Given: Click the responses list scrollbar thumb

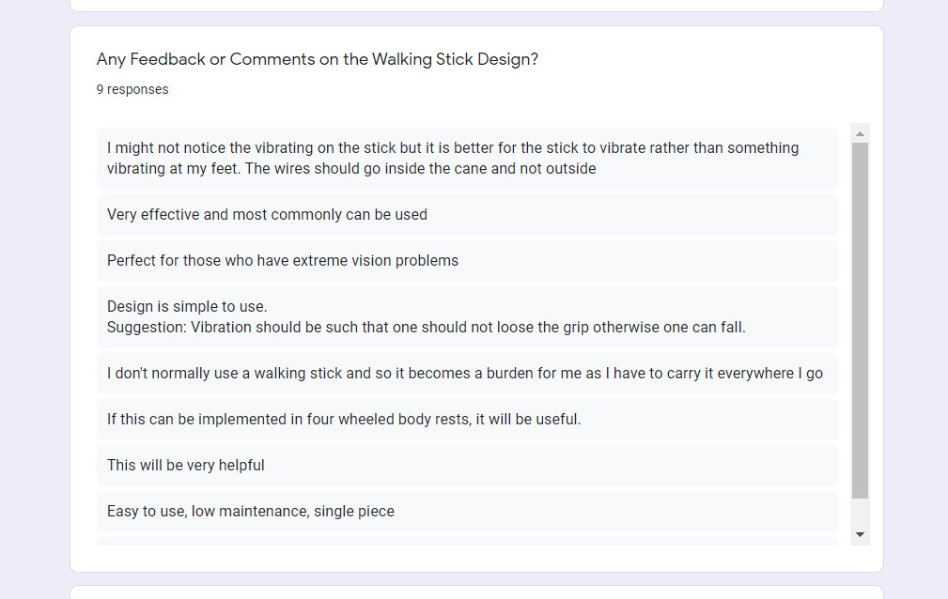Looking at the screenshot, I should 860,319.
